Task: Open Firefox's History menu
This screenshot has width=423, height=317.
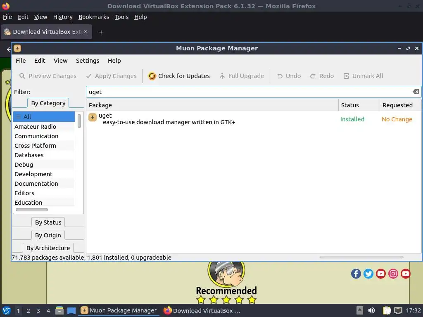Action: point(63,17)
